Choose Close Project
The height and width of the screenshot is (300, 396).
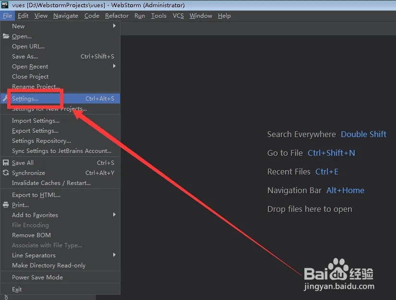(x=60, y=76)
